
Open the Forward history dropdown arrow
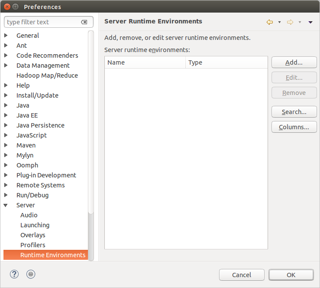(300, 22)
